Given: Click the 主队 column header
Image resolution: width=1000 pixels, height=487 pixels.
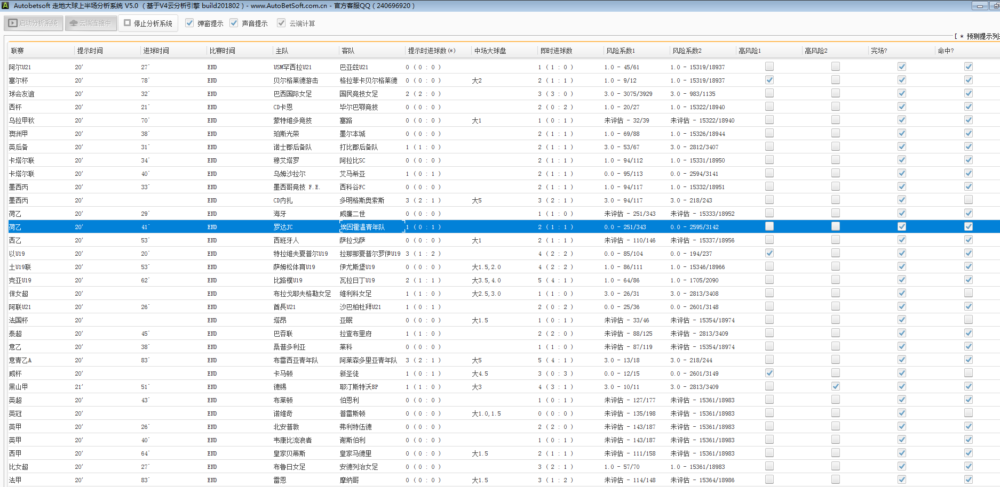Looking at the screenshot, I should click(x=282, y=51).
